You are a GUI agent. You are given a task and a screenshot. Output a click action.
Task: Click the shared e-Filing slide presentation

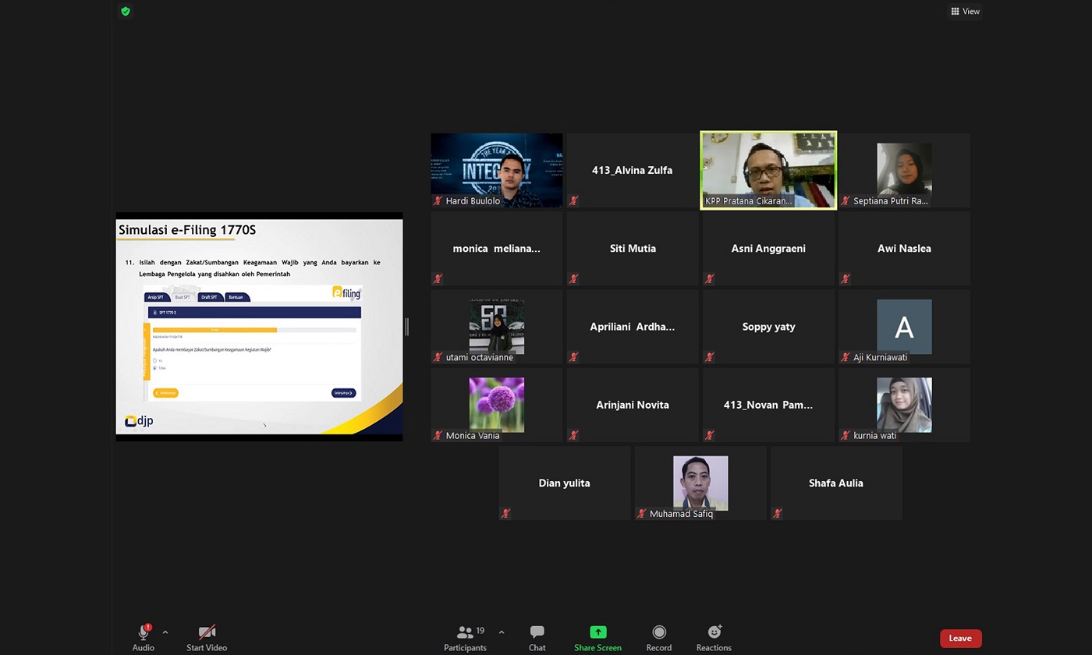(x=259, y=326)
